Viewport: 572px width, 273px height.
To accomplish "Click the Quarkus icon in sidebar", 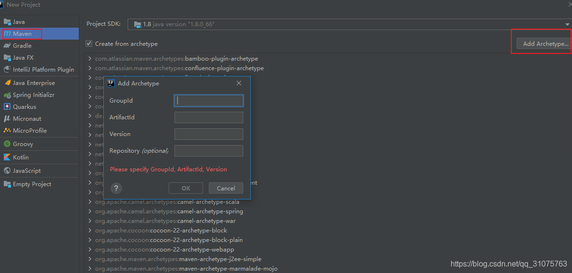I will click(7, 107).
